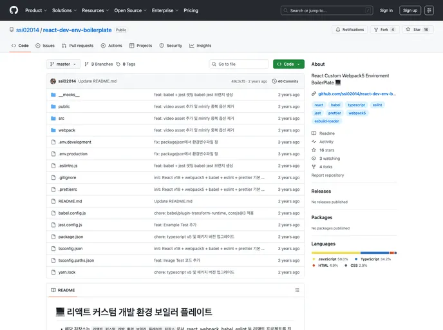View 4 forks in sidebar
443x330 pixels.
322,167
